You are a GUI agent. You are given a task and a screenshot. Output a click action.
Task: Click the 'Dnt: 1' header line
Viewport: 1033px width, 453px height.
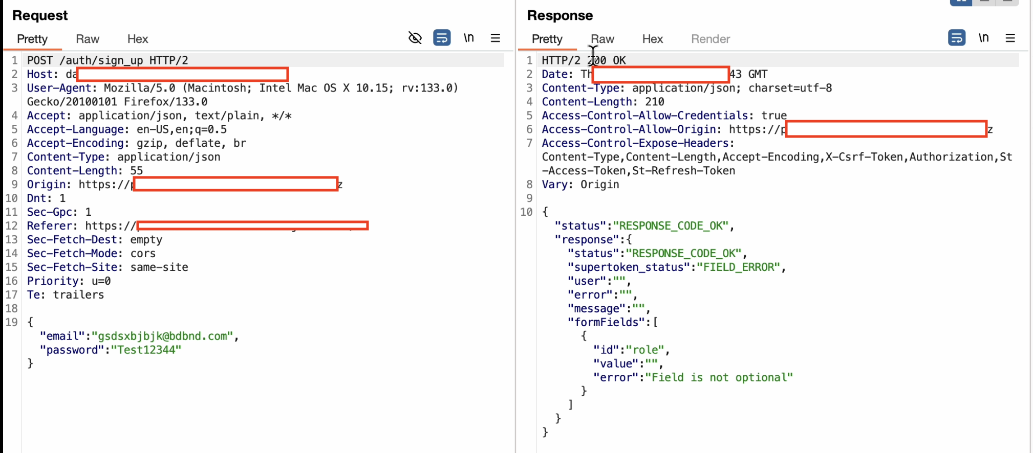(x=46, y=198)
